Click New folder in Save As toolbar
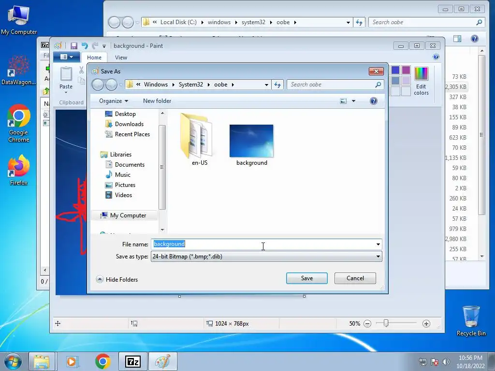The height and width of the screenshot is (371, 495). click(157, 101)
